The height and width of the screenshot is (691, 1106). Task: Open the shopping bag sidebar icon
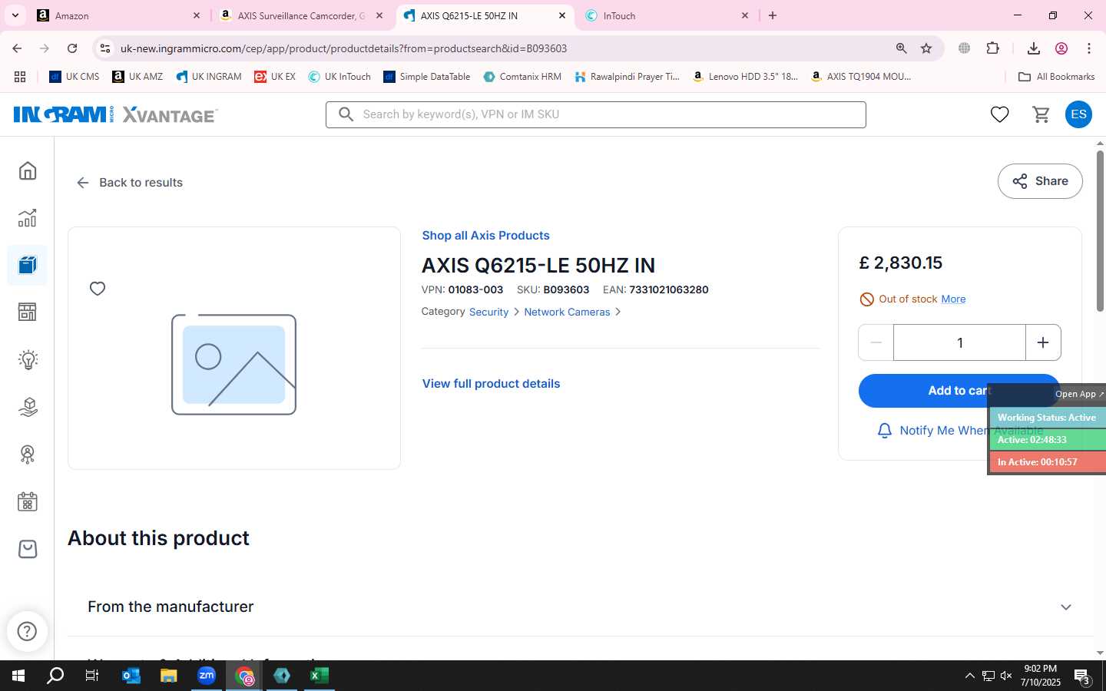28,549
